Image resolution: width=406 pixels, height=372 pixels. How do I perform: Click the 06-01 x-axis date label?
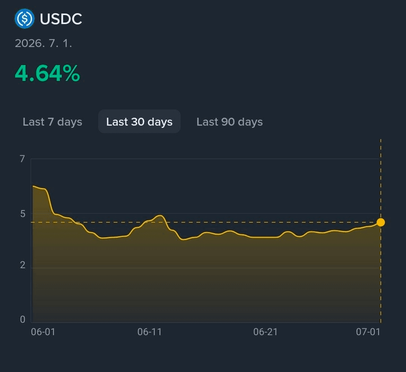click(43, 332)
